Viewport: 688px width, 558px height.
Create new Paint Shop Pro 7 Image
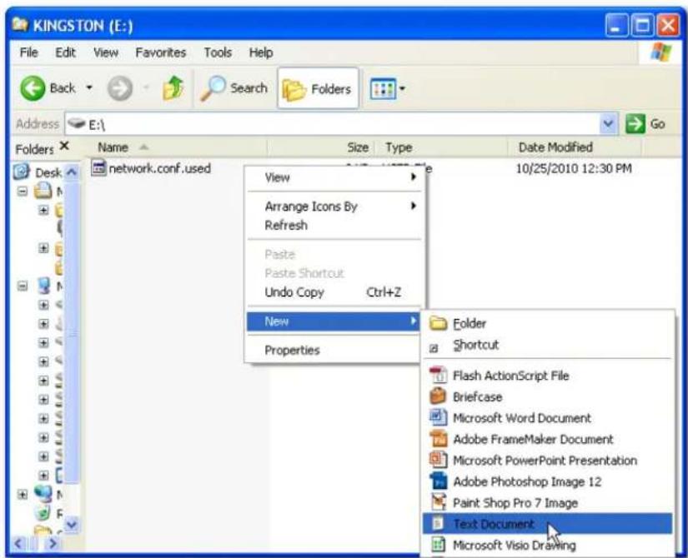pyautogui.click(x=547, y=503)
